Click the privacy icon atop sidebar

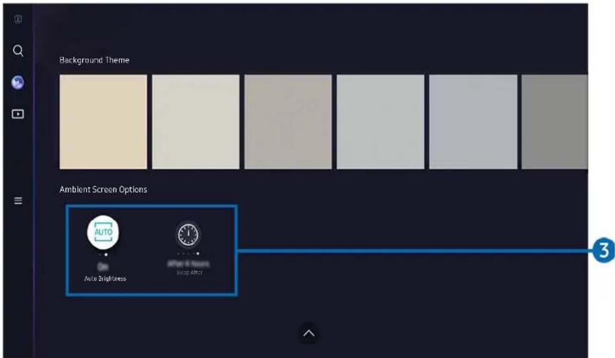pyautogui.click(x=18, y=19)
